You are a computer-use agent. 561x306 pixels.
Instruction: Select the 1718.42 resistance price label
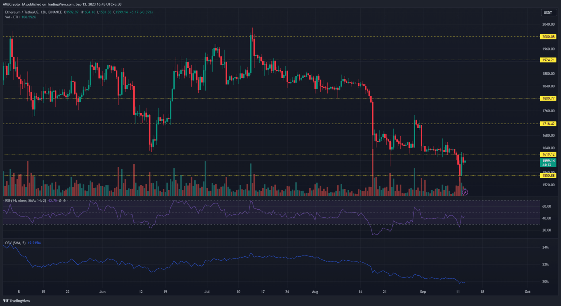point(547,124)
